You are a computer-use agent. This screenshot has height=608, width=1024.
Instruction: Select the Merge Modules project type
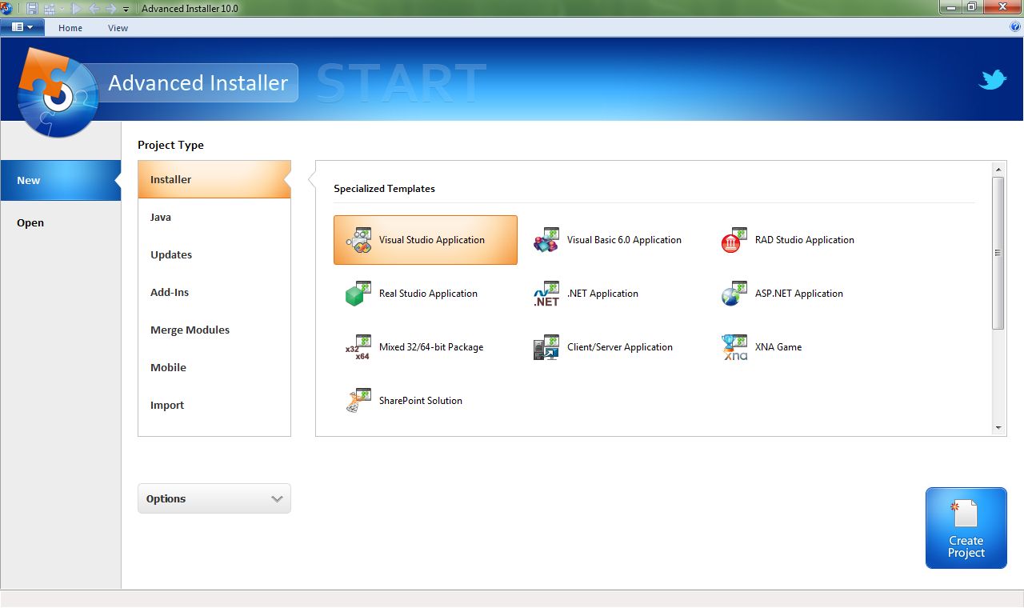(x=214, y=330)
